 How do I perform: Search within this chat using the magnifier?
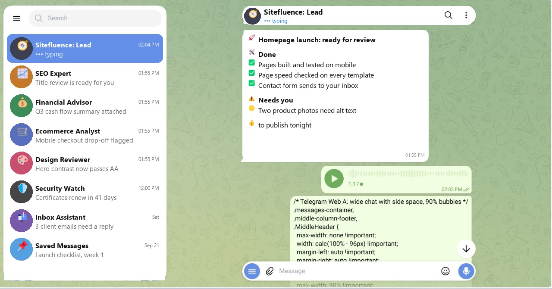point(448,15)
